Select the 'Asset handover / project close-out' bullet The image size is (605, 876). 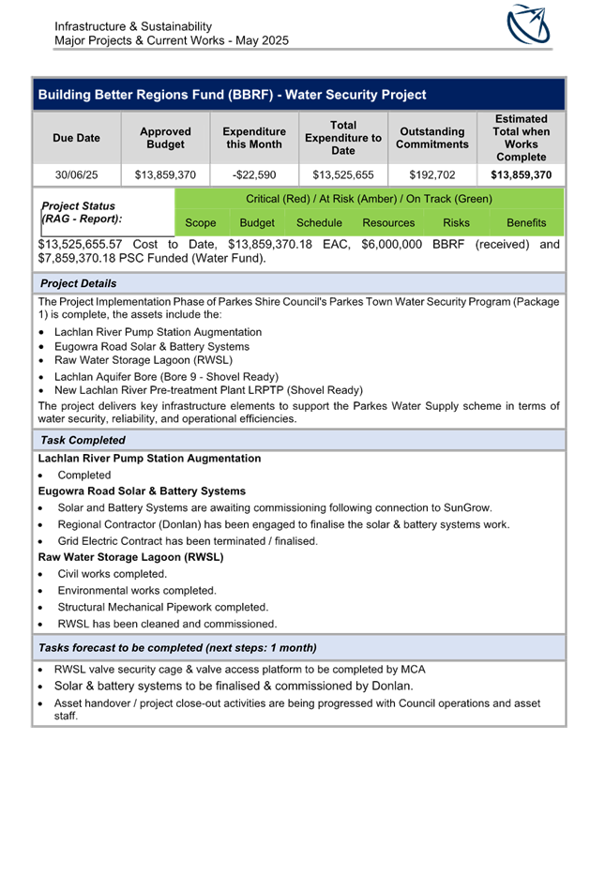pos(297,709)
